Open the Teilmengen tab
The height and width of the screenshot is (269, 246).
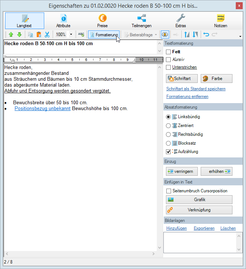click(141, 21)
